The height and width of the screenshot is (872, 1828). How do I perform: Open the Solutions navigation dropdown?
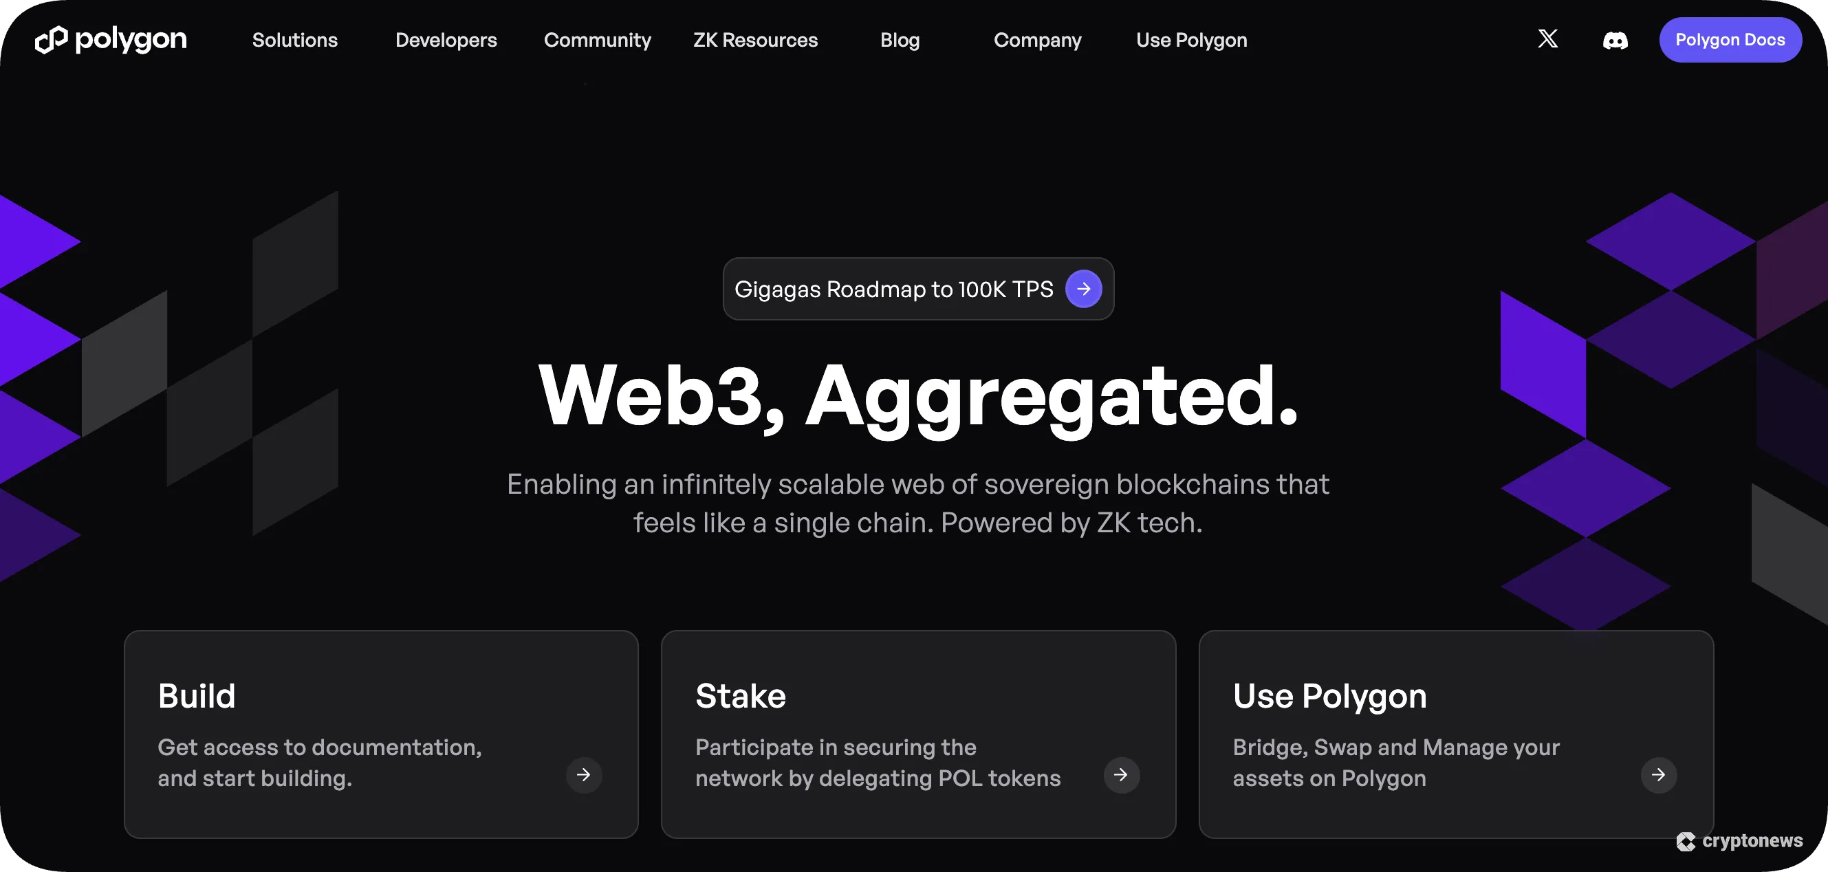(x=294, y=40)
